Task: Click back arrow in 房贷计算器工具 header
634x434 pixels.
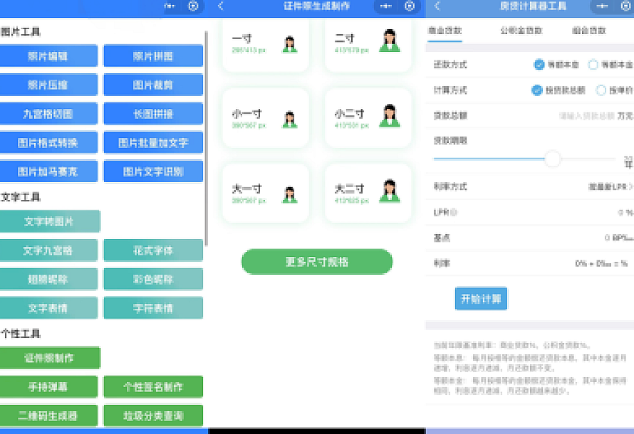Action: (437, 6)
